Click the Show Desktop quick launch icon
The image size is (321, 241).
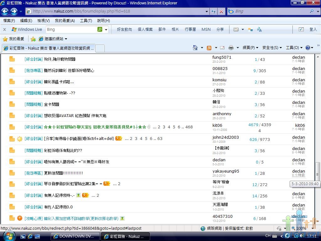38,236
